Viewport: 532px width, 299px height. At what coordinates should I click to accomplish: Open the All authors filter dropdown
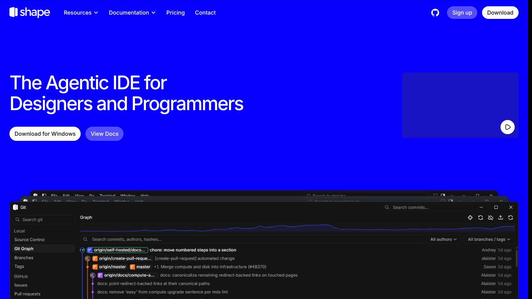[443, 239]
